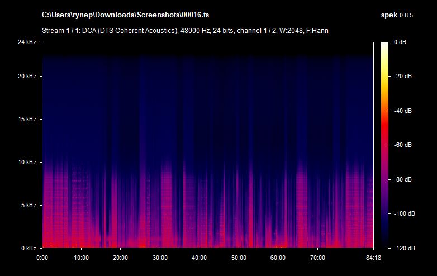Click the color legend bar gradient
This screenshot has height=276, width=437.
[x=386, y=145]
